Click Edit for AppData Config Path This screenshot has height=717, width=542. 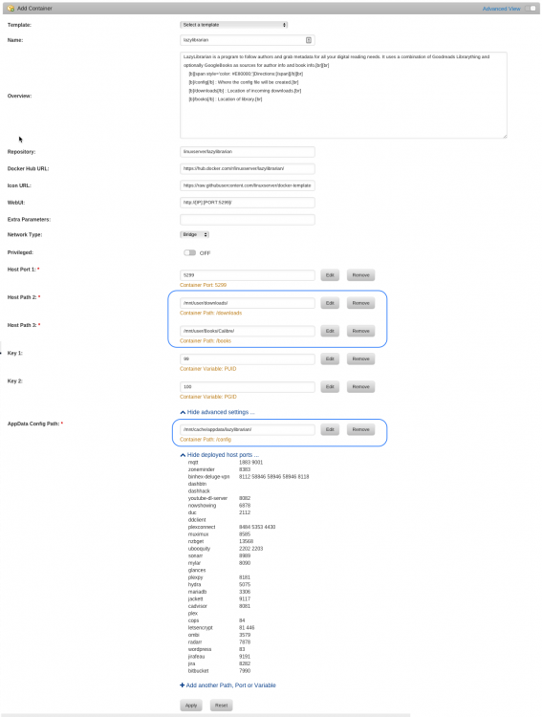click(x=330, y=430)
